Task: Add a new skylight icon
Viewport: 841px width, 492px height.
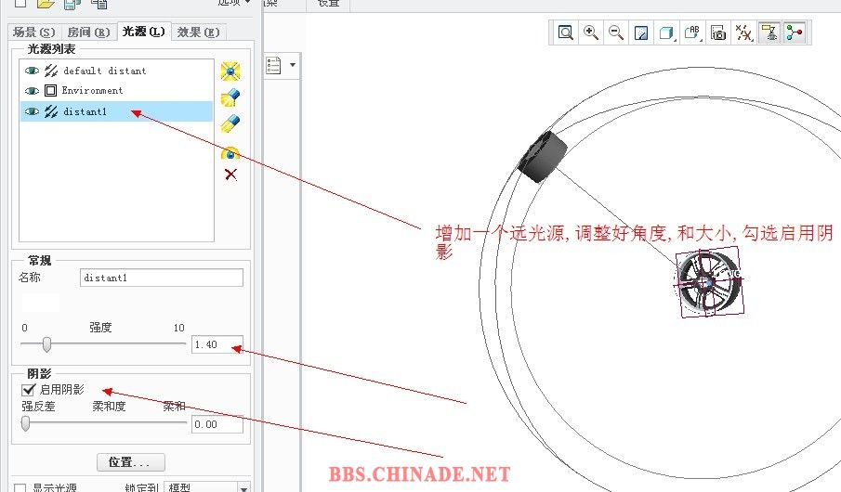Action: 230,153
